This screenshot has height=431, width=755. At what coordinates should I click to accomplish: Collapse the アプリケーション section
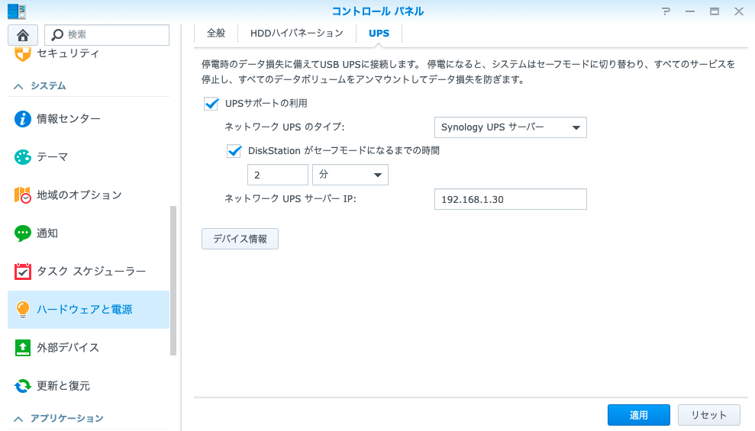[18, 419]
